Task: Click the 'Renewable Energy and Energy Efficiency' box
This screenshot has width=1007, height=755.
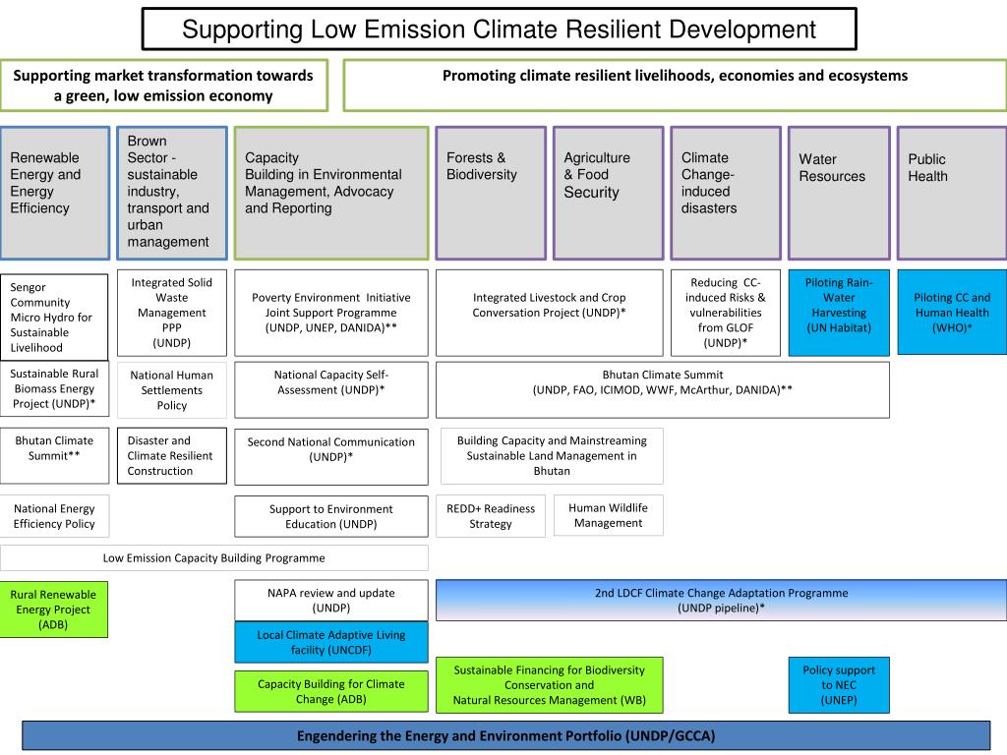Action: click(55, 194)
